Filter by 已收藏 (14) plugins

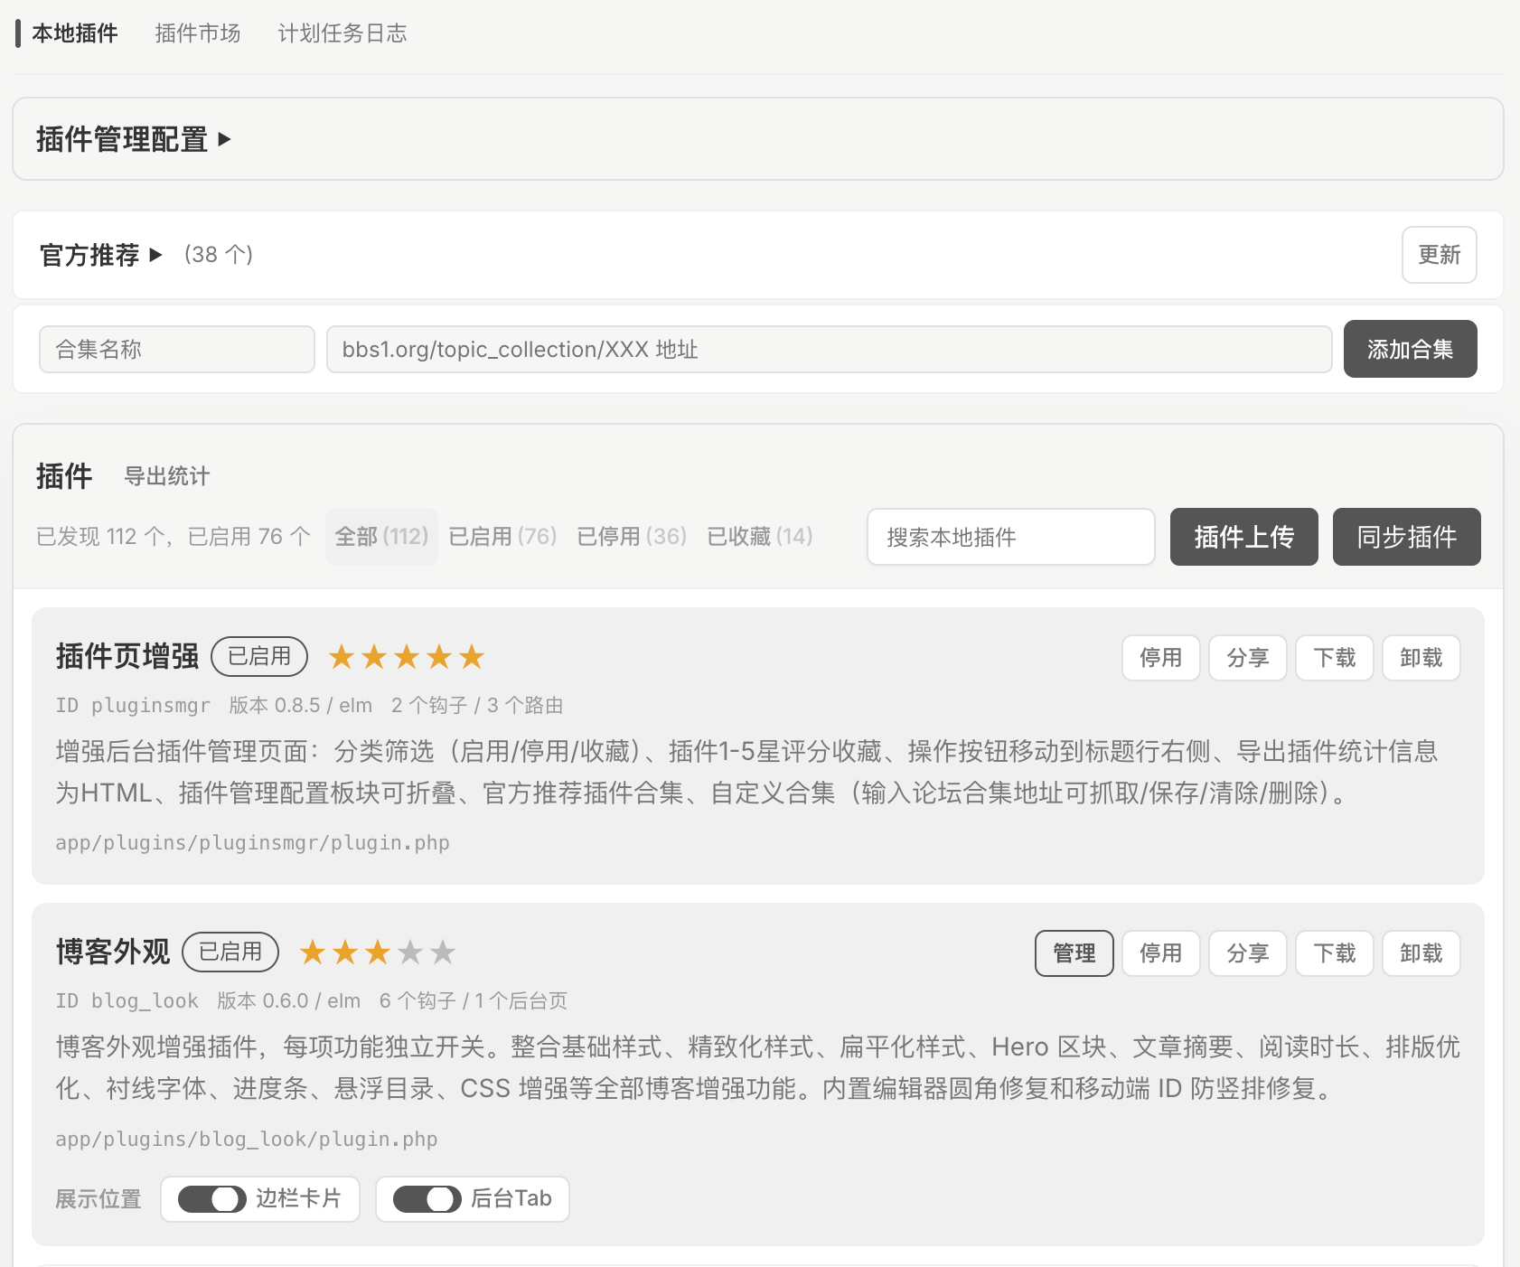tap(760, 537)
